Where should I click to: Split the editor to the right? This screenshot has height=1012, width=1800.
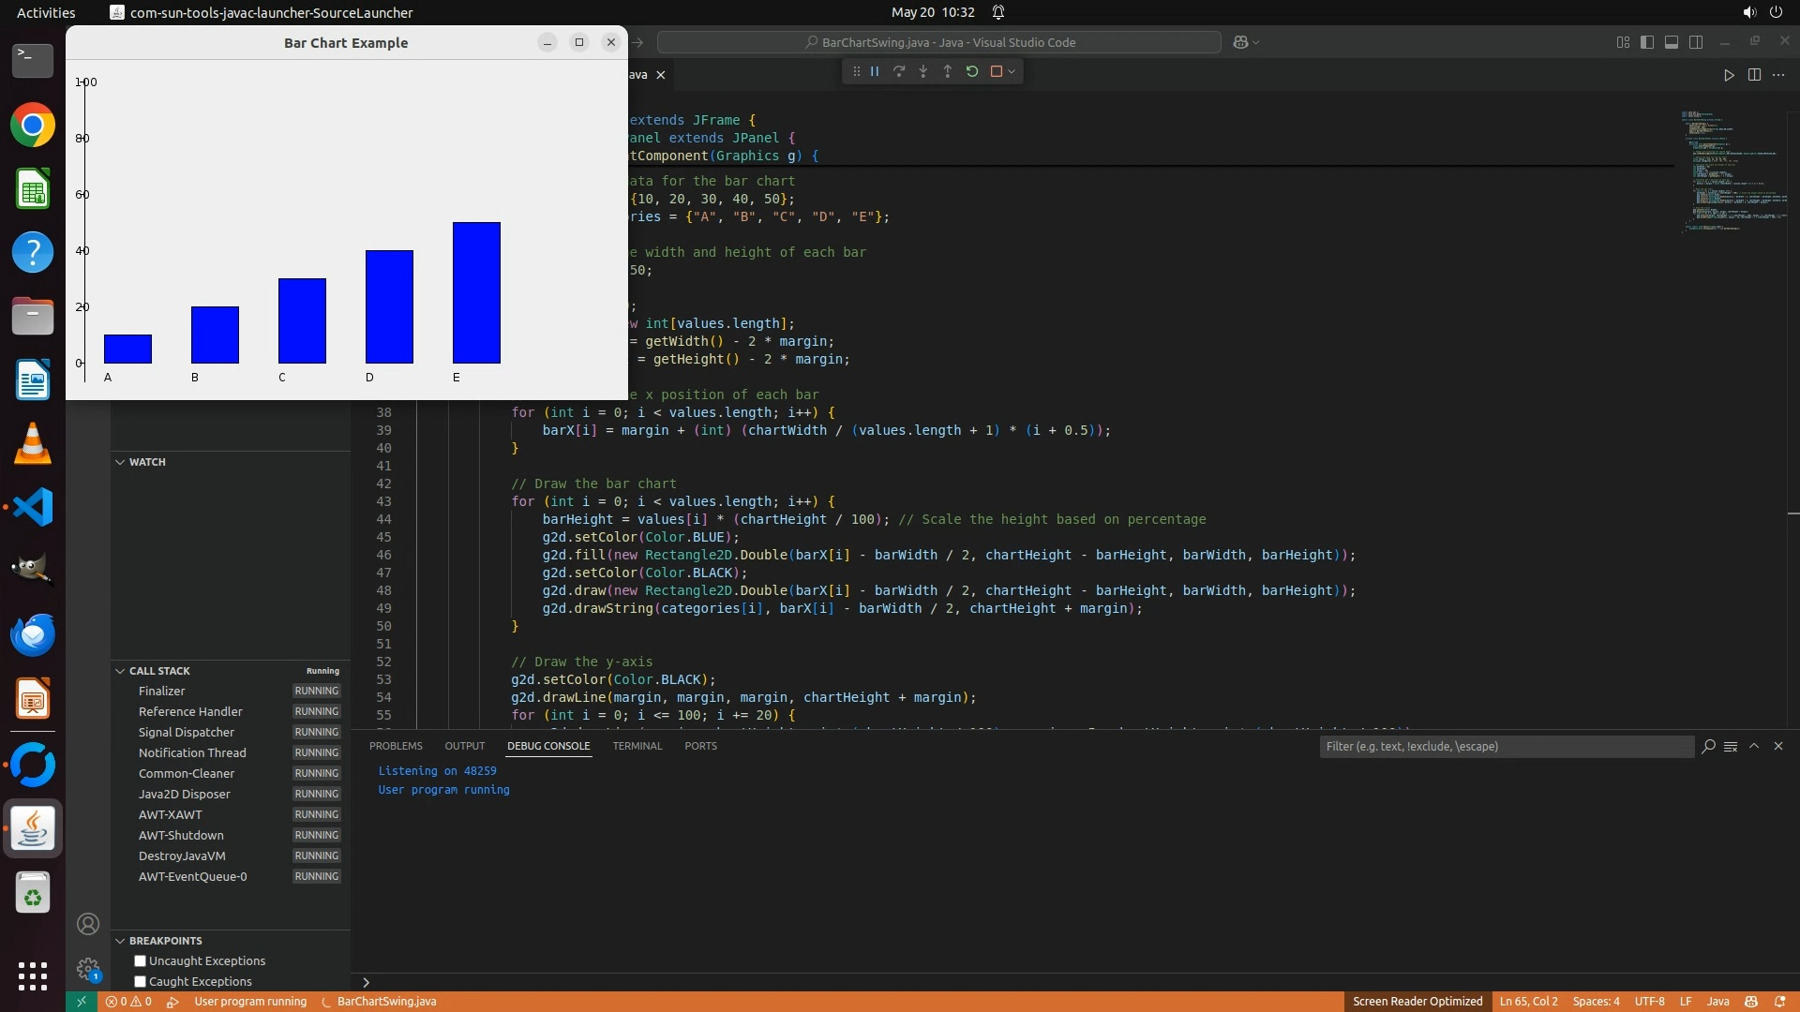[x=1754, y=75]
